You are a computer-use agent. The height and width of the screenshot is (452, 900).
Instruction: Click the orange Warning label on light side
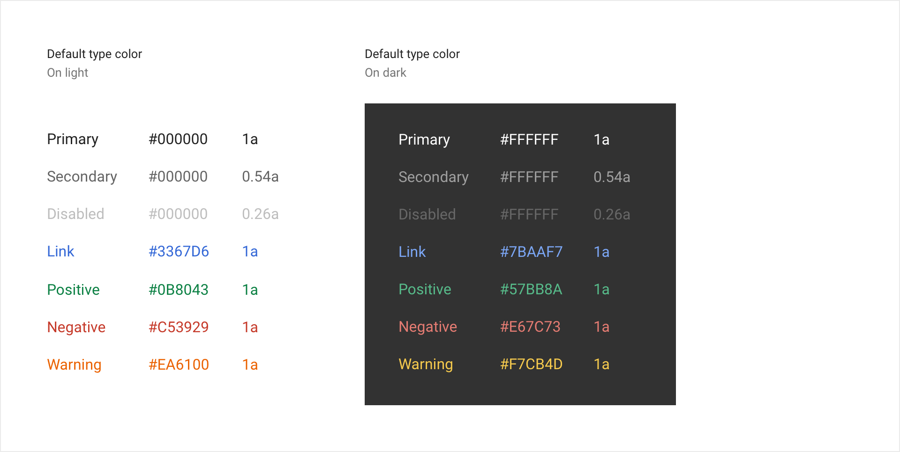click(74, 365)
